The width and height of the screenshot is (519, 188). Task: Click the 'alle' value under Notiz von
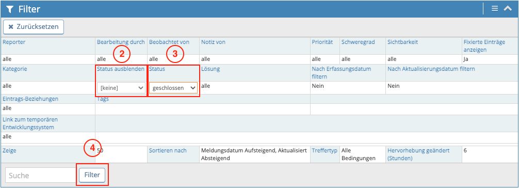pyautogui.click(x=205, y=59)
